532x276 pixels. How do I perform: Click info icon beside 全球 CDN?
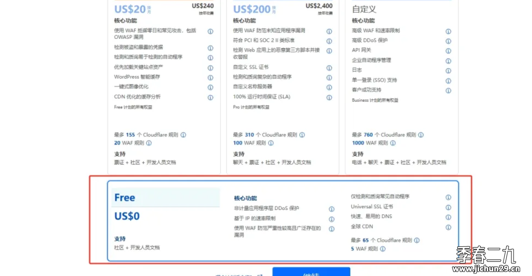point(448,227)
